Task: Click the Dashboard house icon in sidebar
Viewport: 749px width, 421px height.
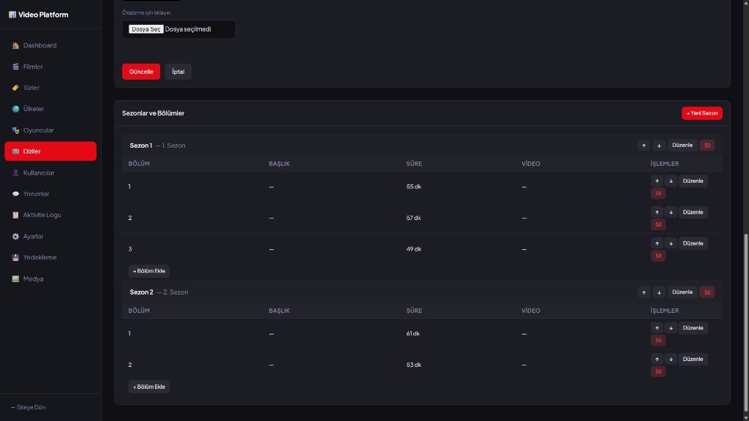Action: click(x=15, y=45)
